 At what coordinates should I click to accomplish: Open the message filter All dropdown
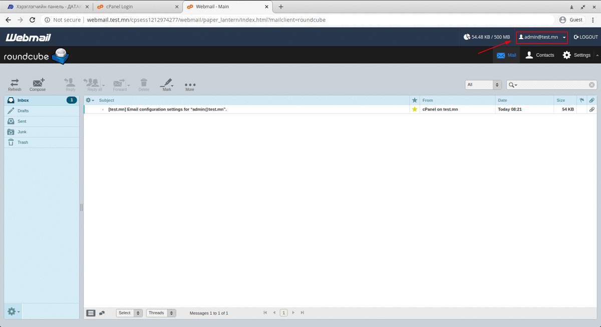pos(483,85)
